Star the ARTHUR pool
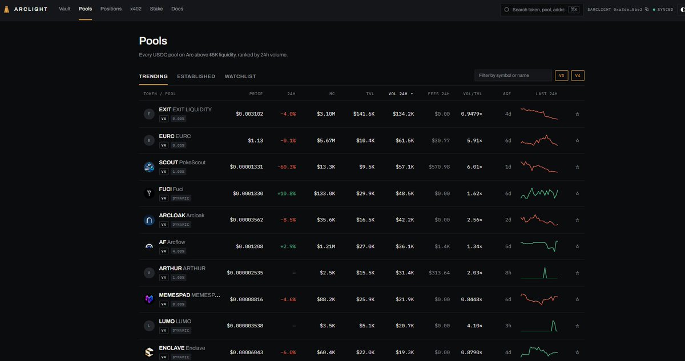The width and height of the screenshot is (685, 361). pos(577,273)
